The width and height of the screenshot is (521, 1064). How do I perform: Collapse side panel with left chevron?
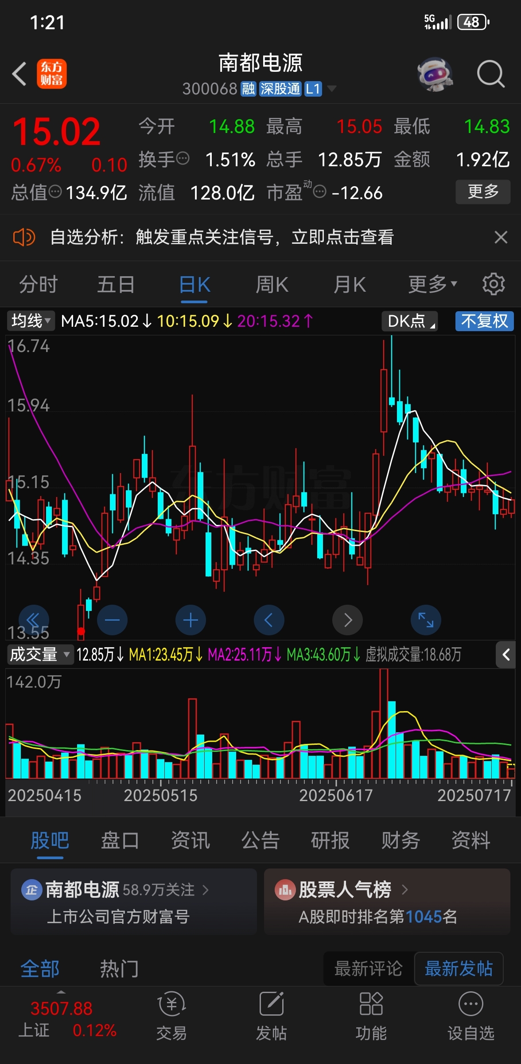506,654
